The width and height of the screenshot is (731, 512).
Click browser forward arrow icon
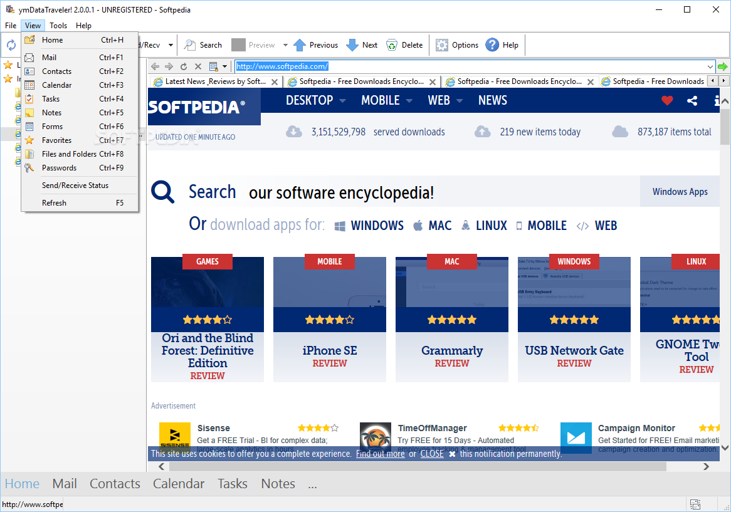click(x=169, y=66)
